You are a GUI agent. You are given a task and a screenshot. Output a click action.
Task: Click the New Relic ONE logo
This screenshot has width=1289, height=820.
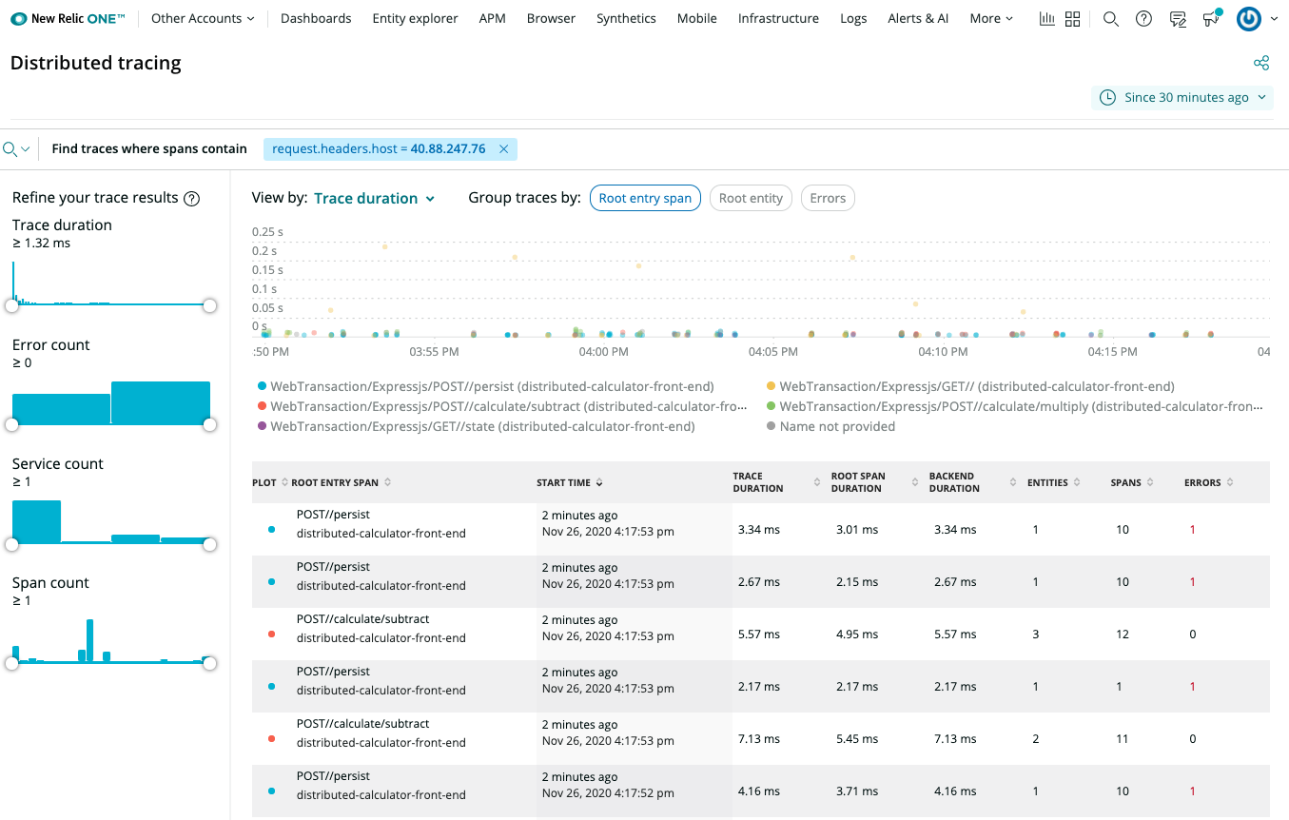(x=67, y=17)
